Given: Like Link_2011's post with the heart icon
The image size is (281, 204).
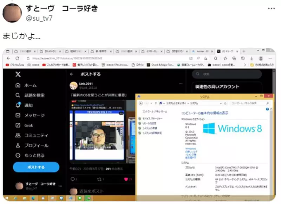Looking at the screenshot, I should pos(126,179).
